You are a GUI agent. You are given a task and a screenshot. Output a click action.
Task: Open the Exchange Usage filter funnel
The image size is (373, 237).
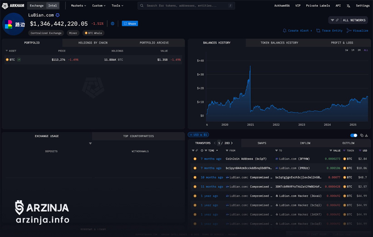pyautogui.click(x=90, y=143)
